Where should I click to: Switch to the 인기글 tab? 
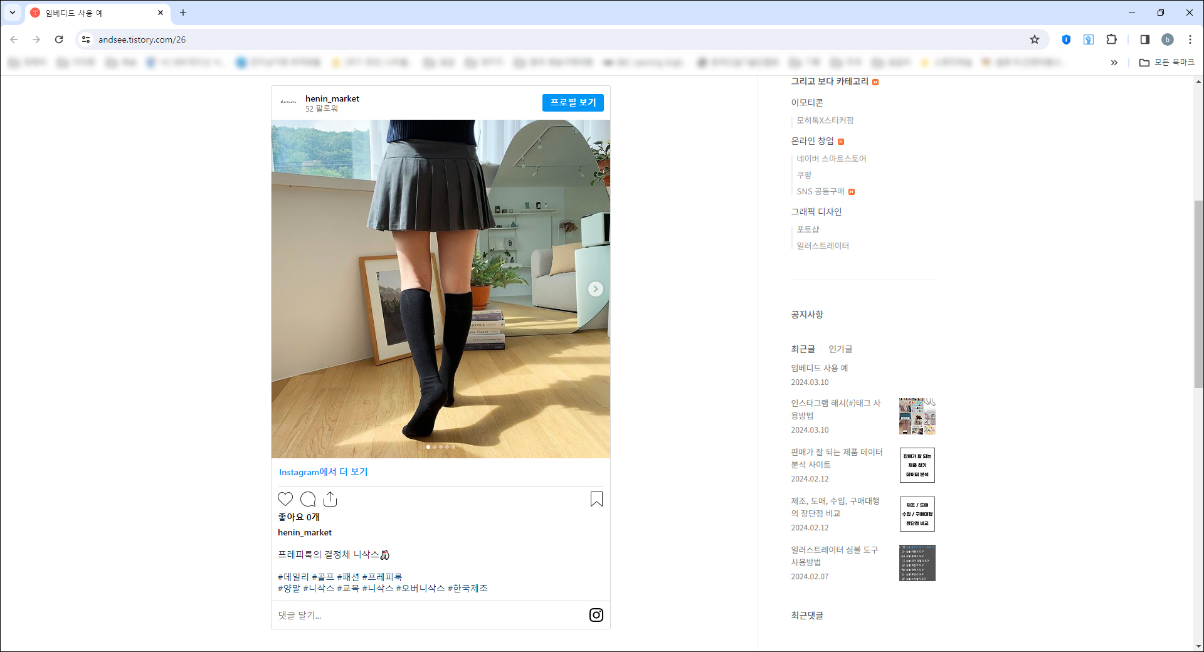click(840, 349)
